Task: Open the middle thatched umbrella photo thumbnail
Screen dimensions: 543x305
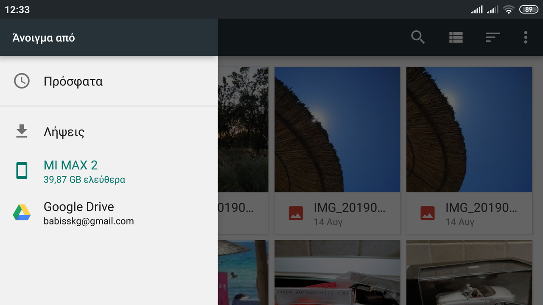Action: [337, 129]
